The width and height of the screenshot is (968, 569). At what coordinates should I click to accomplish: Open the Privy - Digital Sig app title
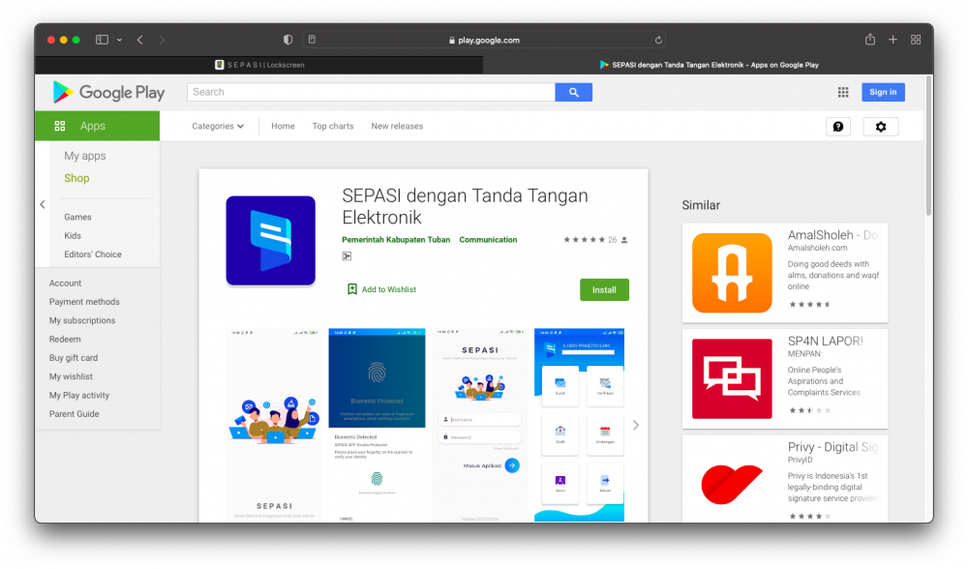832,447
